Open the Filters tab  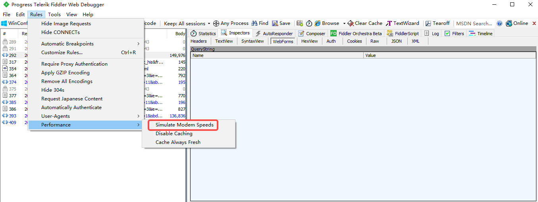point(454,34)
